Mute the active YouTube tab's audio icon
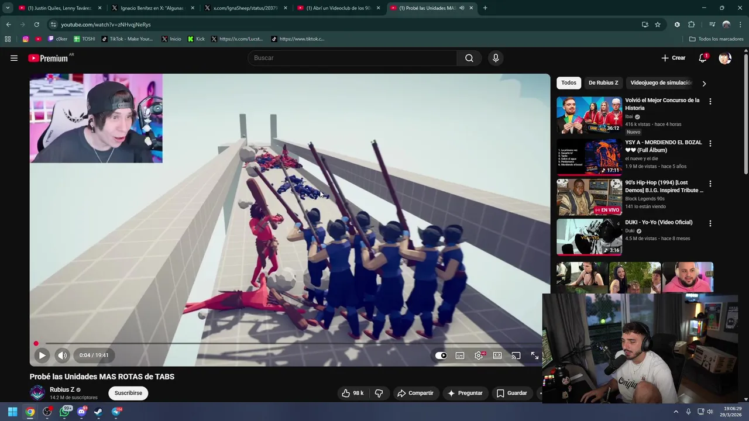749x421 pixels. coord(462,8)
